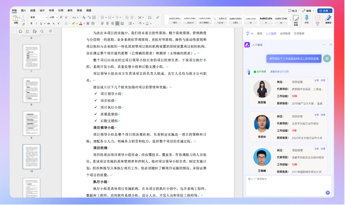
Task: Click the Clear Formatting icon
Action: tap(84, 17)
